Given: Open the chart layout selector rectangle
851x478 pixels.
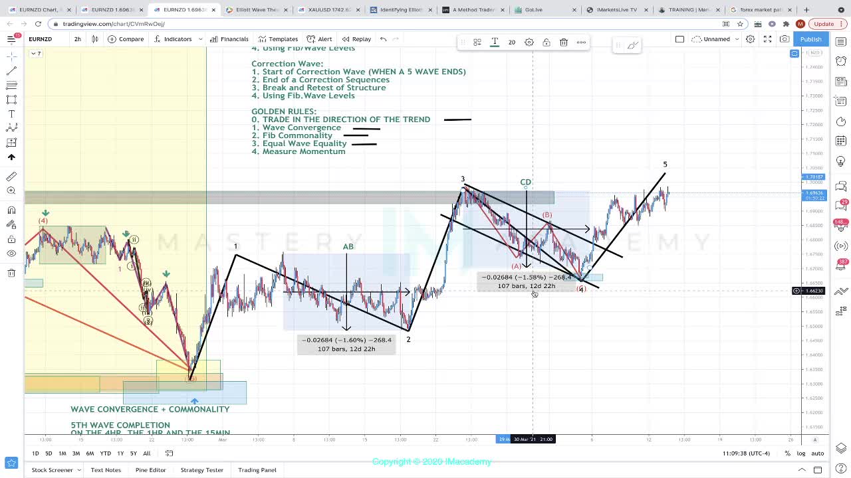Looking at the screenshot, I should 679,39.
